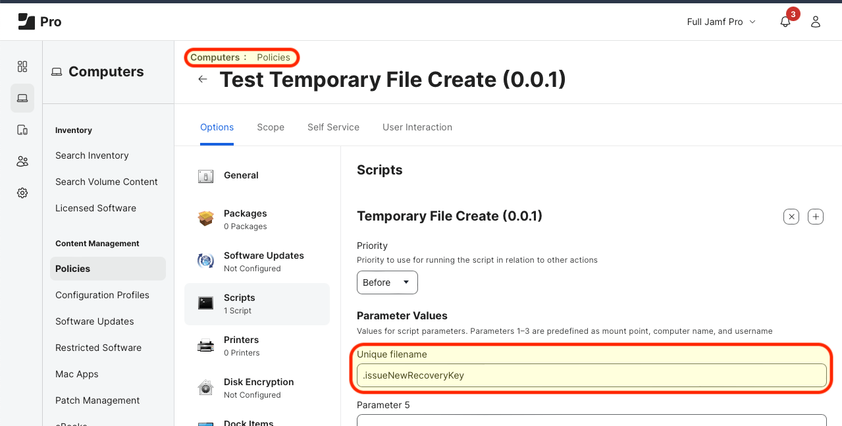Add another script with the plus button
Viewport: 842px width, 426px height.
pyautogui.click(x=816, y=217)
